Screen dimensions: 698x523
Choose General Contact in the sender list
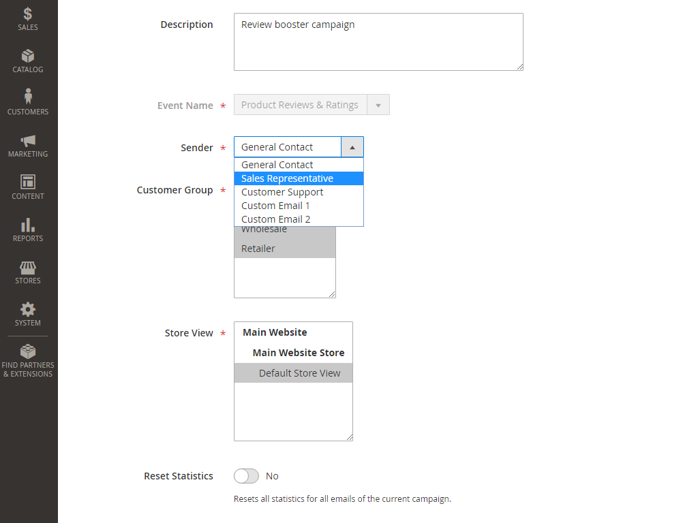[299, 165]
